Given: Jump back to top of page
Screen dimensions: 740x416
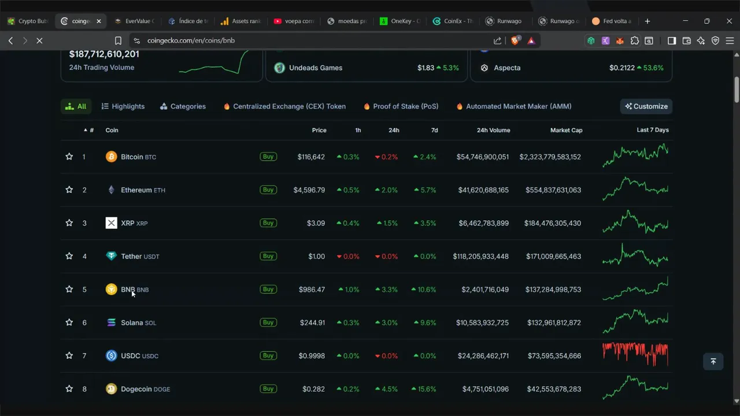Looking at the screenshot, I should [713, 361].
